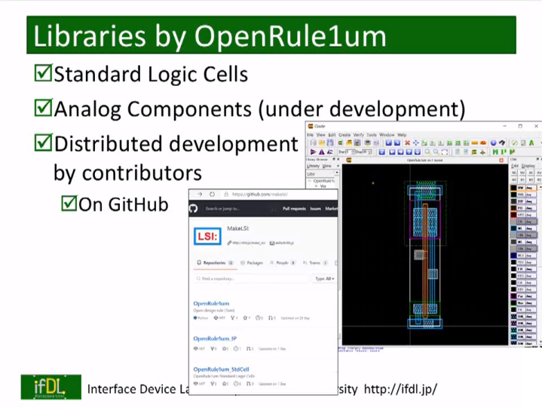Screen dimensions: 542x408
Task: Switch to the Repositories tab on GitHub
Action: click(215, 262)
